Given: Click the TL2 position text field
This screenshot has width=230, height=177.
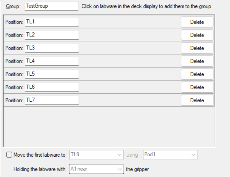Looking at the screenshot, I should point(52,35).
